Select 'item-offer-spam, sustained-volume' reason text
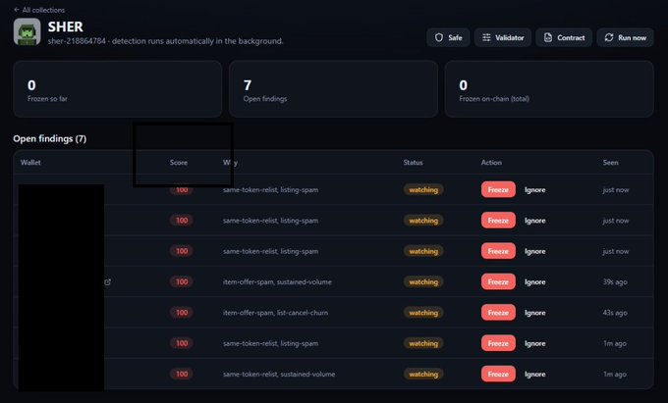668x403 pixels. click(277, 281)
